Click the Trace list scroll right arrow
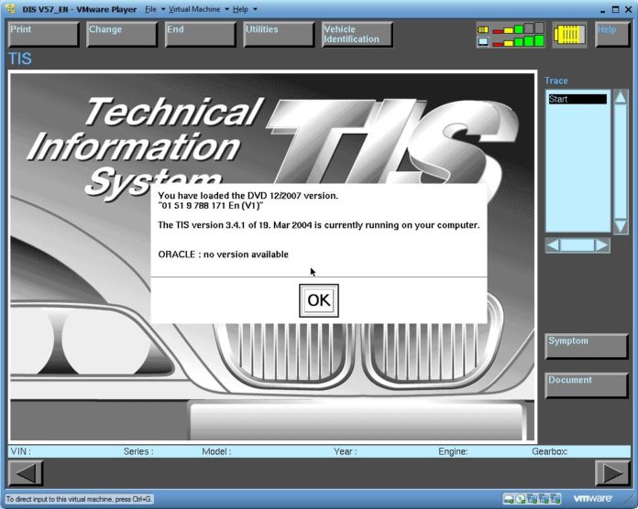638x509 pixels. pyautogui.click(x=601, y=245)
